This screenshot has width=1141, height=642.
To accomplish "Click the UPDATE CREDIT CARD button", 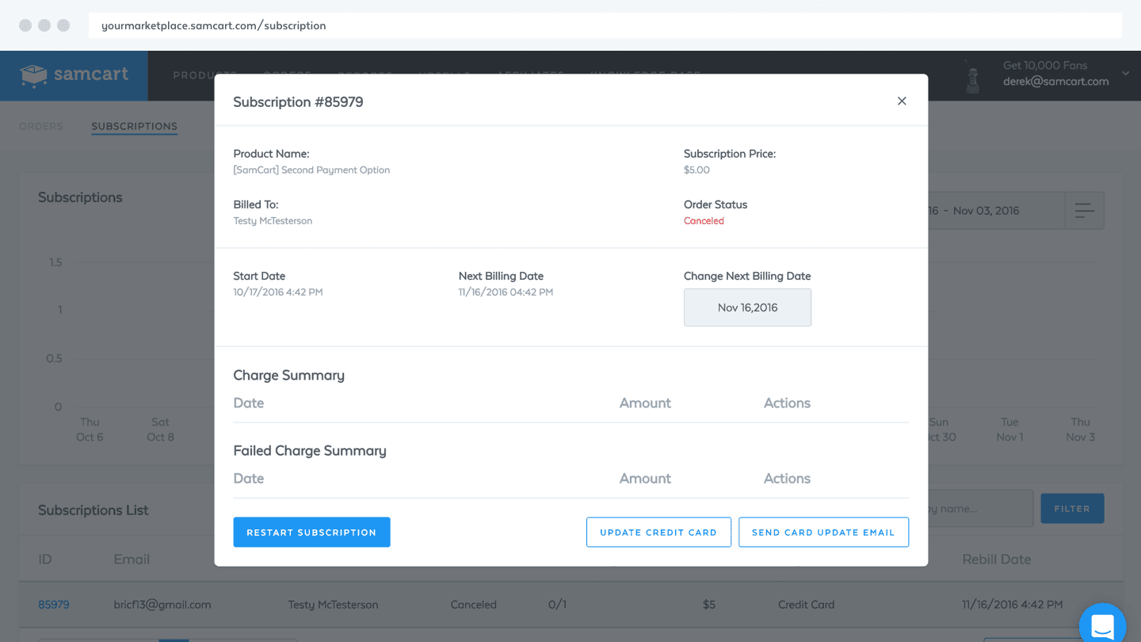I will pyautogui.click(x=658, y=532).
